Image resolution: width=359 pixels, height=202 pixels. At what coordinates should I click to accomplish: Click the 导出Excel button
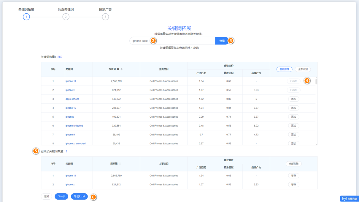(x=79, y=196)
